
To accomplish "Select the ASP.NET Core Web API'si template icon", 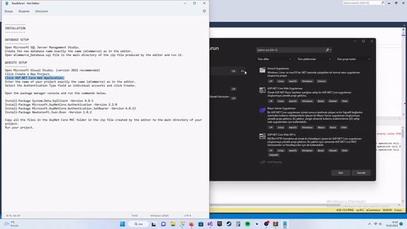I will [x=262, y=136].
